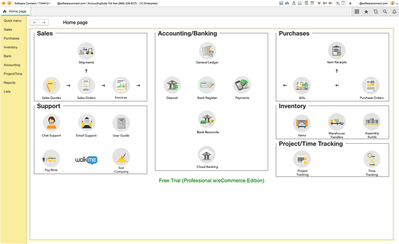Open the Item Receipts icon
This screenshot has width=399, height=244.
(x=336, y=51)
